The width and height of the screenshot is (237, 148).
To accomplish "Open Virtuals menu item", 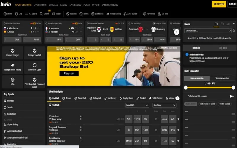I will click(53, 5).
